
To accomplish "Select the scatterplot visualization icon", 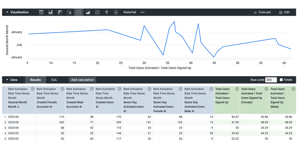I will point(69,12).
